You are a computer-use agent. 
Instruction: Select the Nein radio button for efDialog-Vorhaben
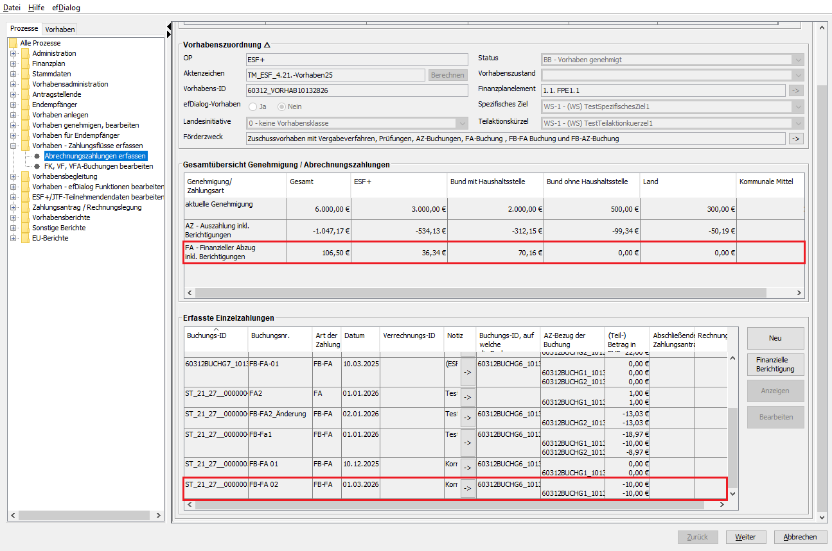(x=281, y=106)
